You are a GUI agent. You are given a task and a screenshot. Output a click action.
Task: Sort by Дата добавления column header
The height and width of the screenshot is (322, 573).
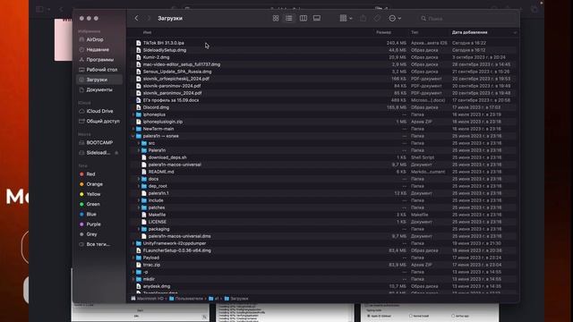coord(469,32)
